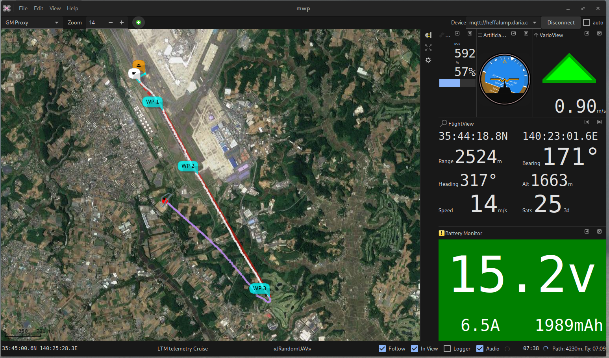Click the Battery Monitor warning icon
609x358 pixels.
[442, 233]
